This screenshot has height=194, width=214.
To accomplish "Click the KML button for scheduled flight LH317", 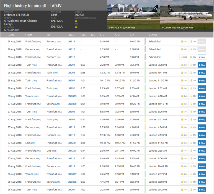I will (x=184, y=49).
